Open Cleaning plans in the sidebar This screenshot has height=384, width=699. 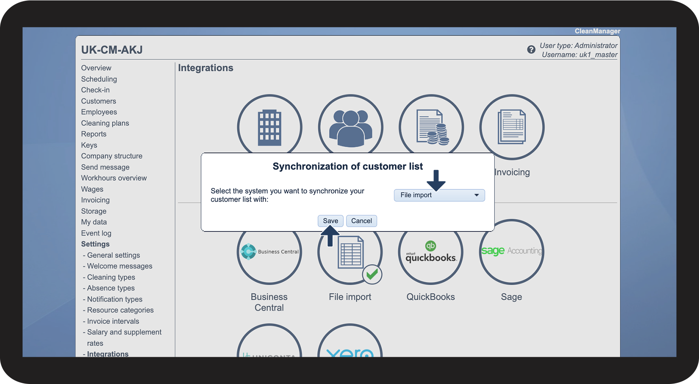coord(105,123)
